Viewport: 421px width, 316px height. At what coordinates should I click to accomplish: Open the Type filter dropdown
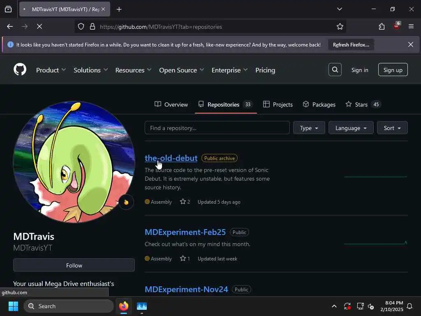(x=309, y=128)
